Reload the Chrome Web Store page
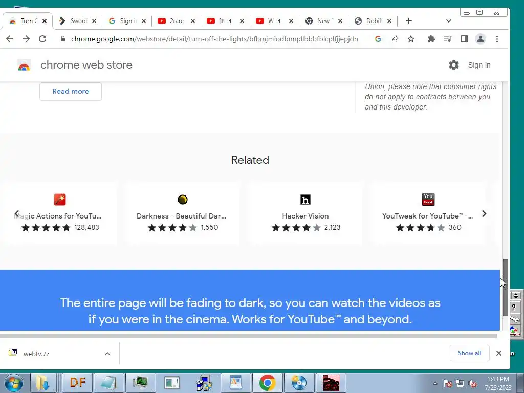This screenshot has width=524, height=393. click(42, 39)
